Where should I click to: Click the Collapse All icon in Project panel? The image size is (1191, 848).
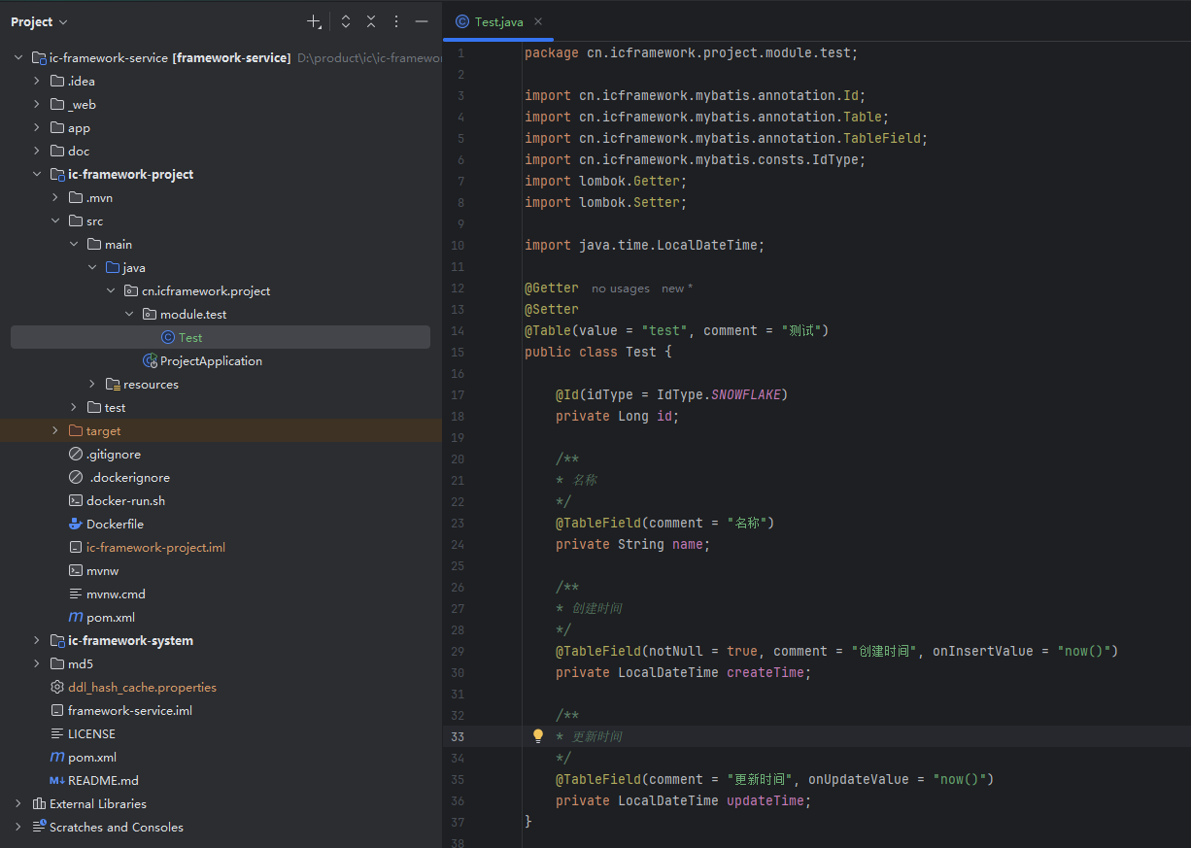[x=371, y=21]
